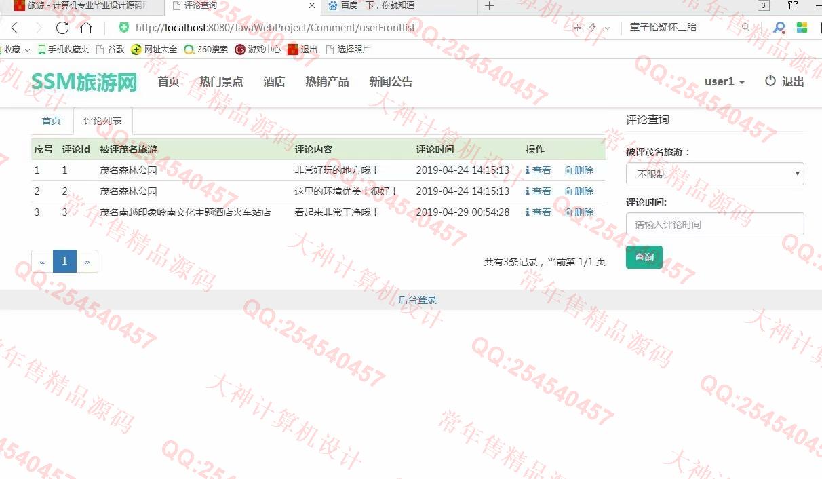Open the 手机收藏夹 bookmark

click(x=64, y=50)
